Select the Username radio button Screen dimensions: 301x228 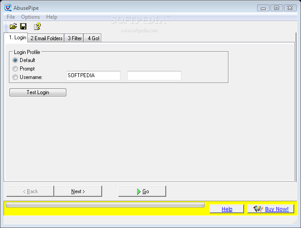(15, 77)
